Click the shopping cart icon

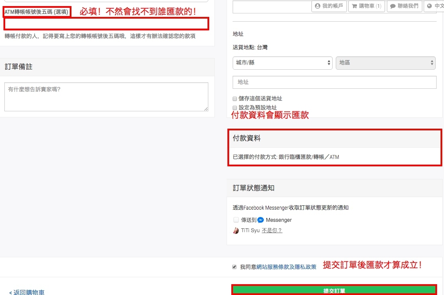354,6
